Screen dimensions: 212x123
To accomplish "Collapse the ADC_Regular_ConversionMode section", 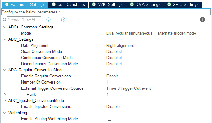I will [4, 70].
